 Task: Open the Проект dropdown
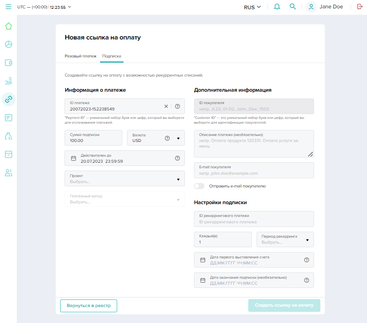pyautogui.click(x=178, y=179)
